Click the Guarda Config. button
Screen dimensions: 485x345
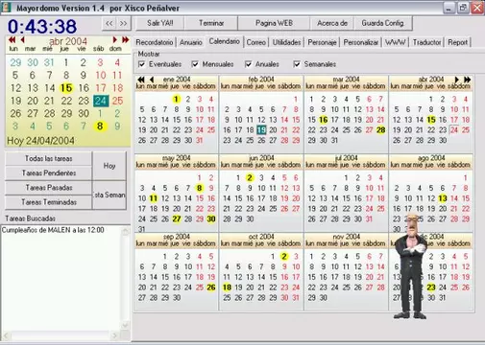(383, 23)
